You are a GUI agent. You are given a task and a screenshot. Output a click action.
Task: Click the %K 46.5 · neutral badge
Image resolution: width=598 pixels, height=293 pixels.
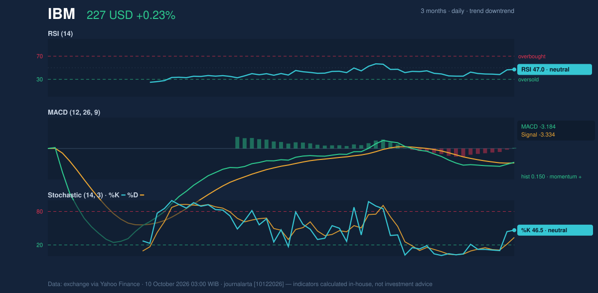(x=555, y=230)
